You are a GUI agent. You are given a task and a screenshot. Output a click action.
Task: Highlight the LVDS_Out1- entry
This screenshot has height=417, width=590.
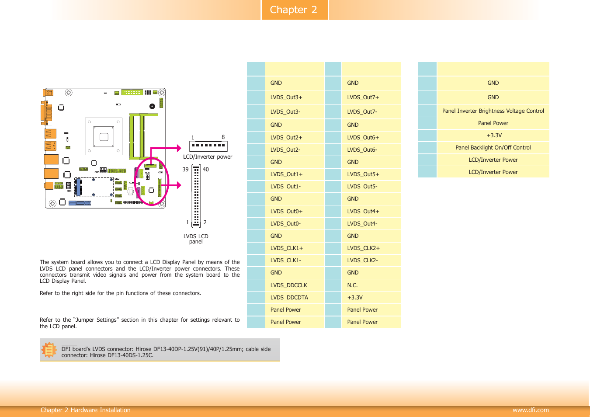click(x=295, y=187)
